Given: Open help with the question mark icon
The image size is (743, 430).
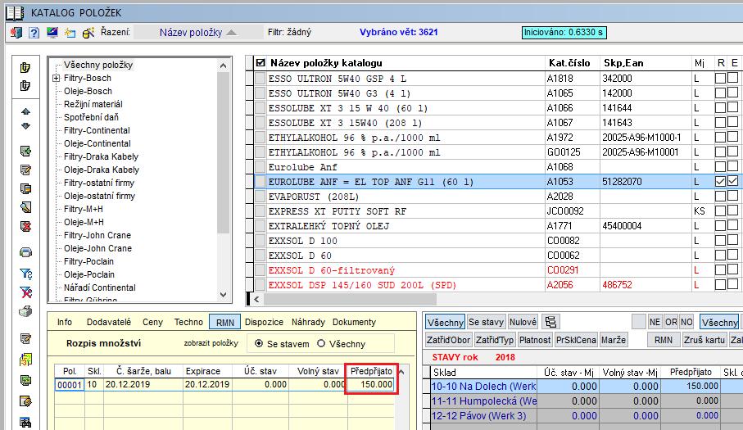Looking at the screenshot, I should pyautogui.click(x=34, y=33).
